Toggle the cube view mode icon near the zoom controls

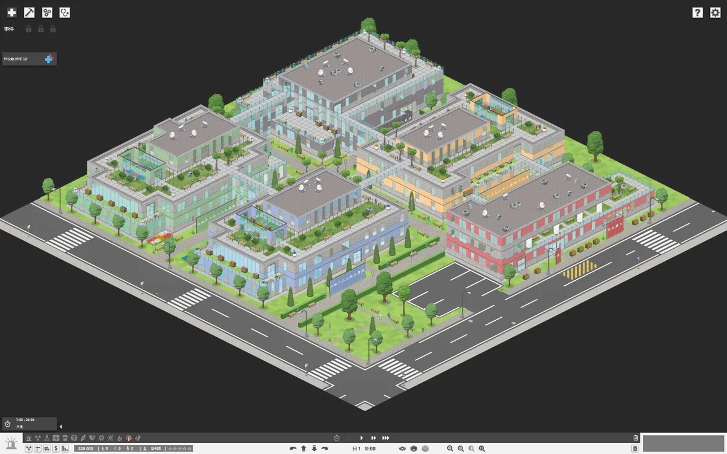[x=425, y=449]
